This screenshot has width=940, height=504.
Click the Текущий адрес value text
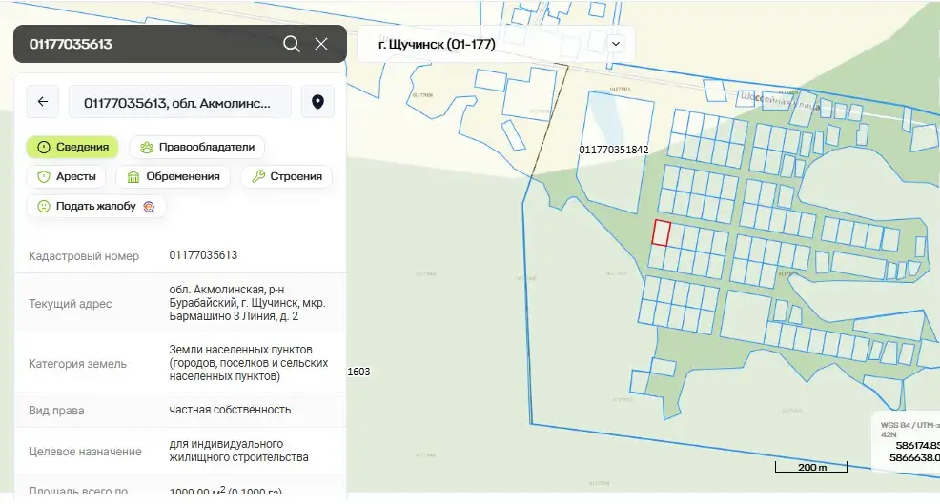[247, 303]
